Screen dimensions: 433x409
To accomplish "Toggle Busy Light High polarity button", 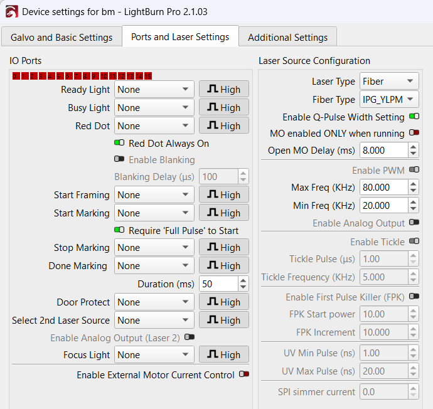I will click(224, 107).
